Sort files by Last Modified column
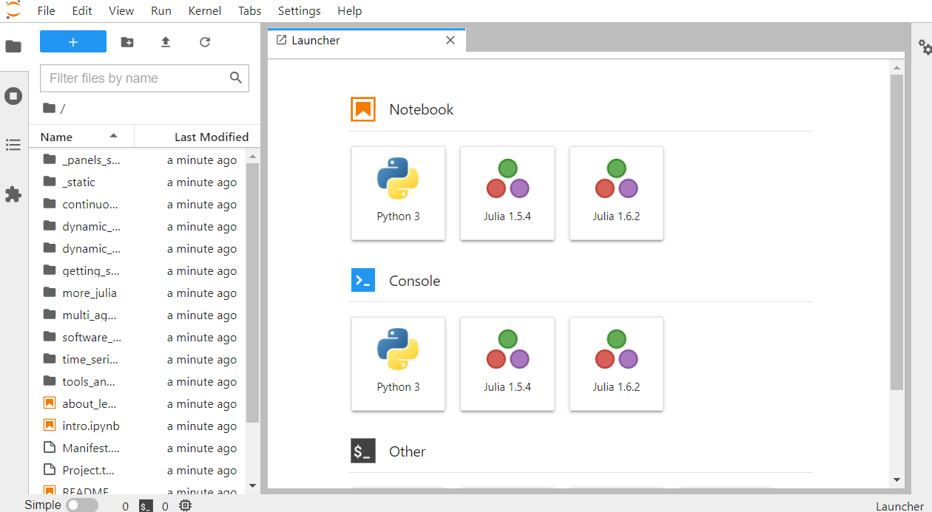Image resolution: width=932 pixels, height=512 pixels. click(211, 137)
